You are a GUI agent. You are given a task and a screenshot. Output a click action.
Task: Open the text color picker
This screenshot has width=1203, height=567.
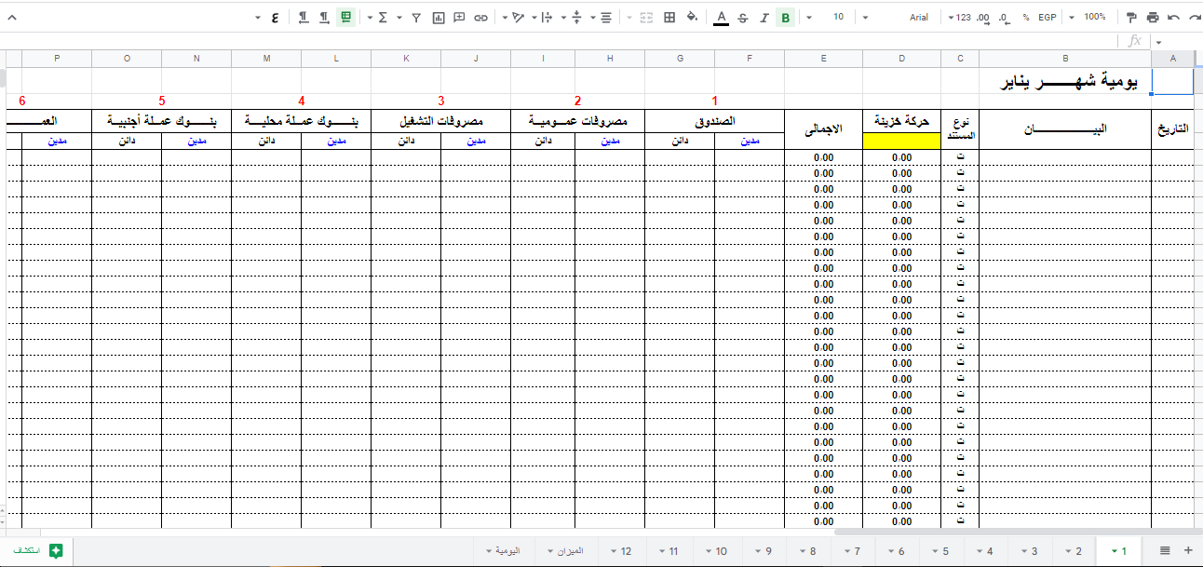720,17
